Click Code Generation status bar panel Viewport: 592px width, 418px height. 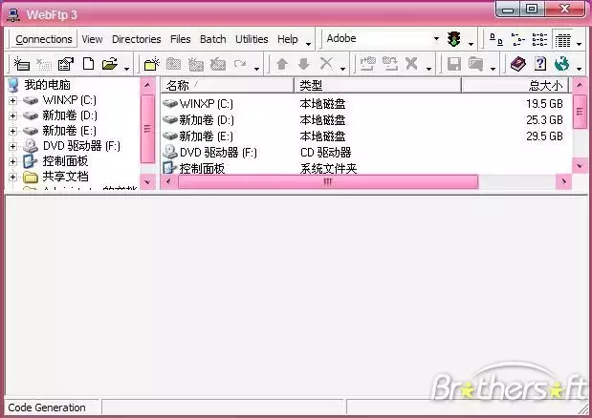(52, 408)
